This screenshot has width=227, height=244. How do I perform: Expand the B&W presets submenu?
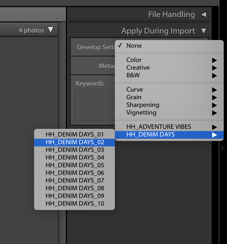coord(133,75)
